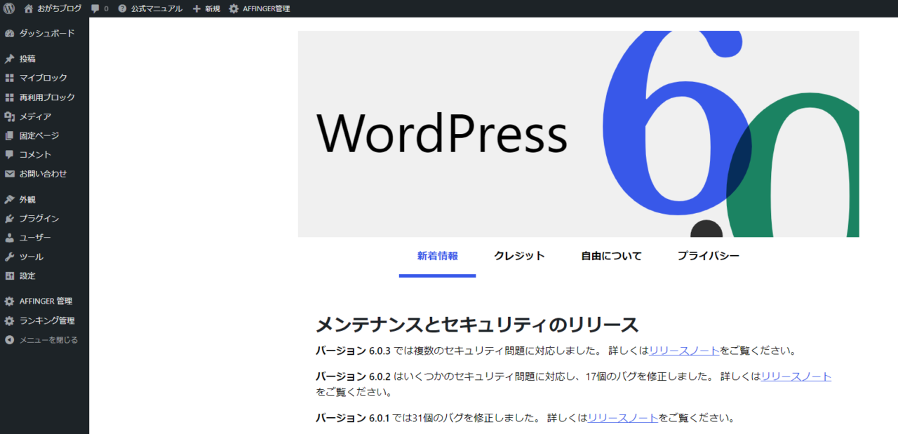Viewport: 898px width, 434px height.
Task: Click the メニューを閉じる collapse label
Action: [x=48, y=340]
